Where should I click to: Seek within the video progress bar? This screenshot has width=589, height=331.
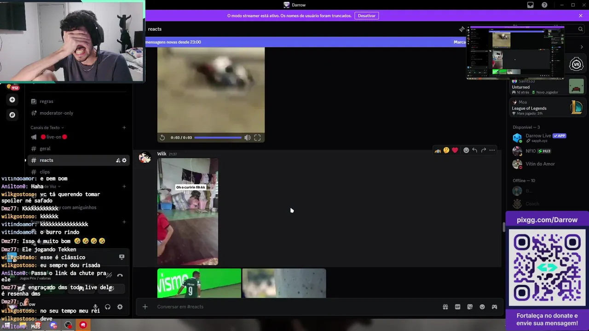[x=218, y=137]
